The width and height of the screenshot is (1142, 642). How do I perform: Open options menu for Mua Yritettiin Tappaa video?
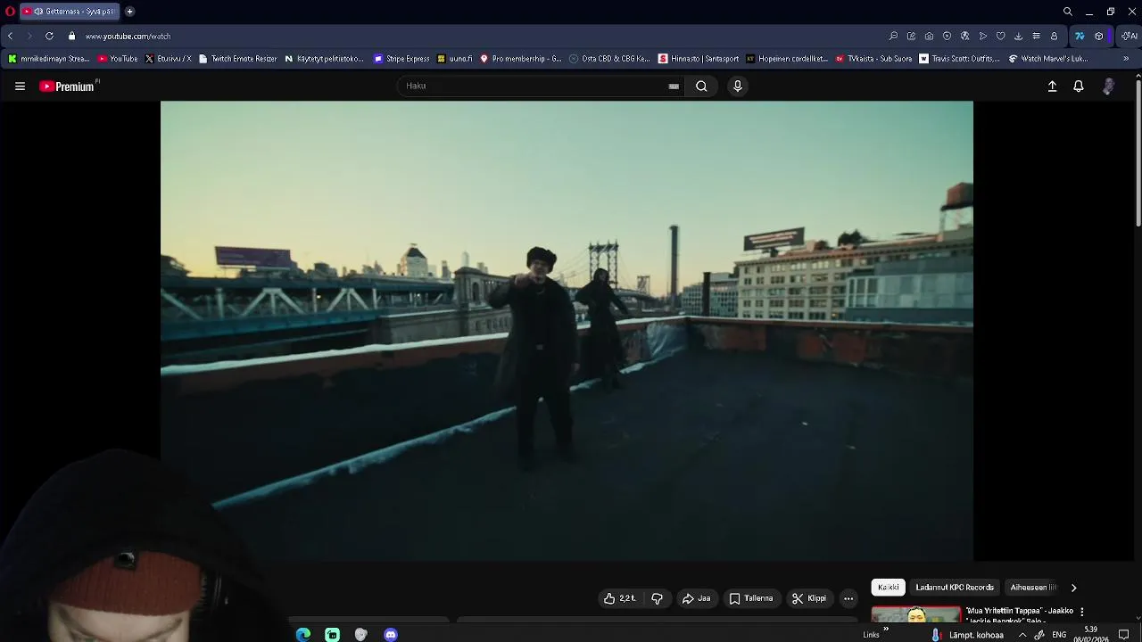click(1081, 612)
